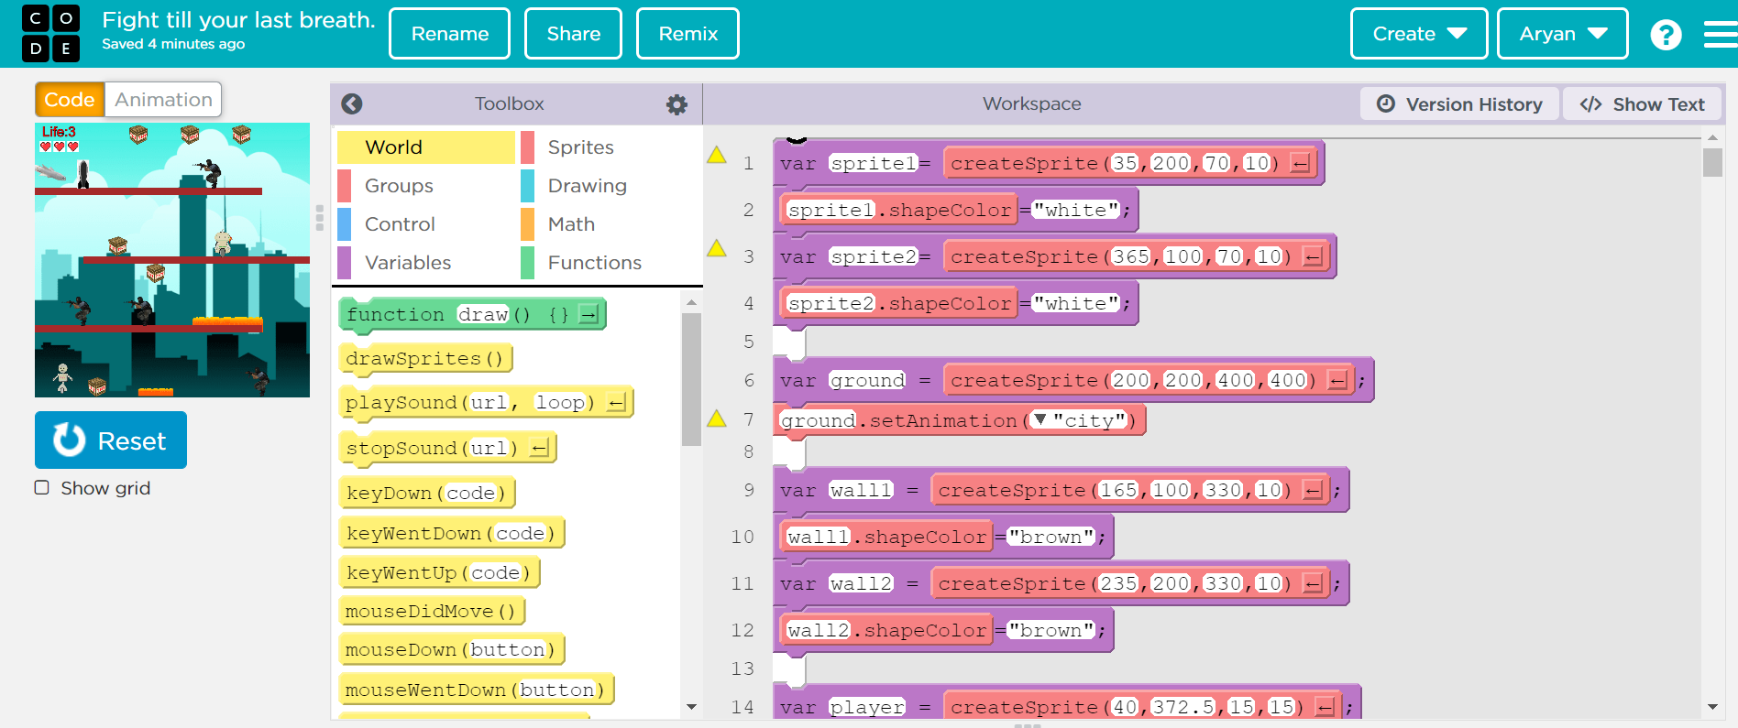Click the Remix button
This screenshot has height=728, width=1738.
pyautogui.click(x=688, y=34)
